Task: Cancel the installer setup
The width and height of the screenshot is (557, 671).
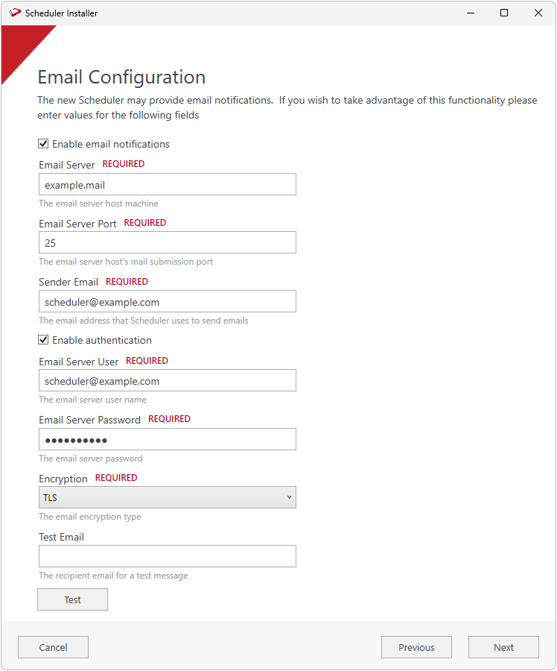Action: point(53,647)
